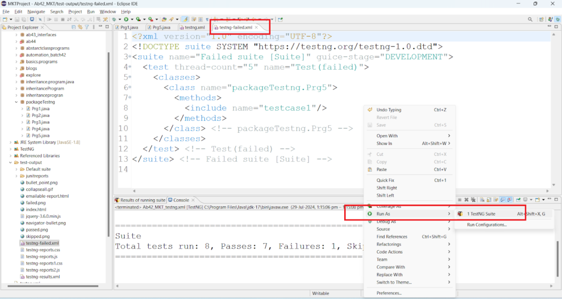562x299 pixels.
Task: Toggle show console on standard error
Action: [x=509, y=200]
